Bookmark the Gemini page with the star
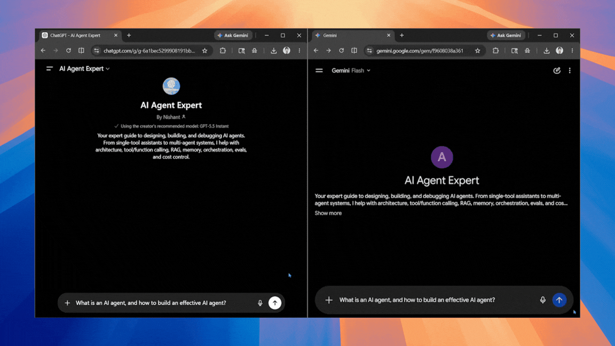Screen dimensions: 615x346 pyautogui.click(x=478, y=51)
